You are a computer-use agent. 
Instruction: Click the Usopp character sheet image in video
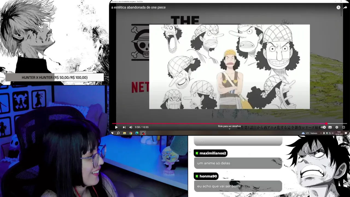tap(229, 67)
